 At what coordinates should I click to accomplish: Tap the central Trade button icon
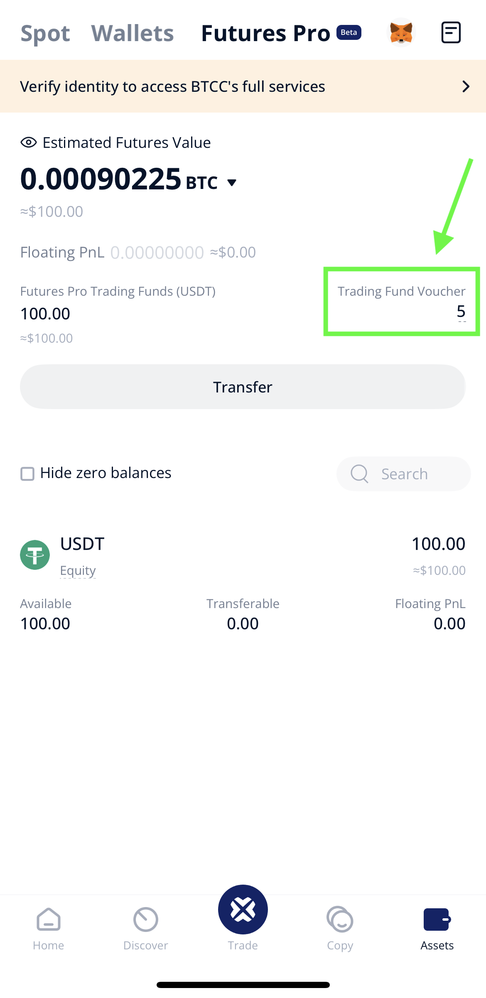(x=243, y=910)
